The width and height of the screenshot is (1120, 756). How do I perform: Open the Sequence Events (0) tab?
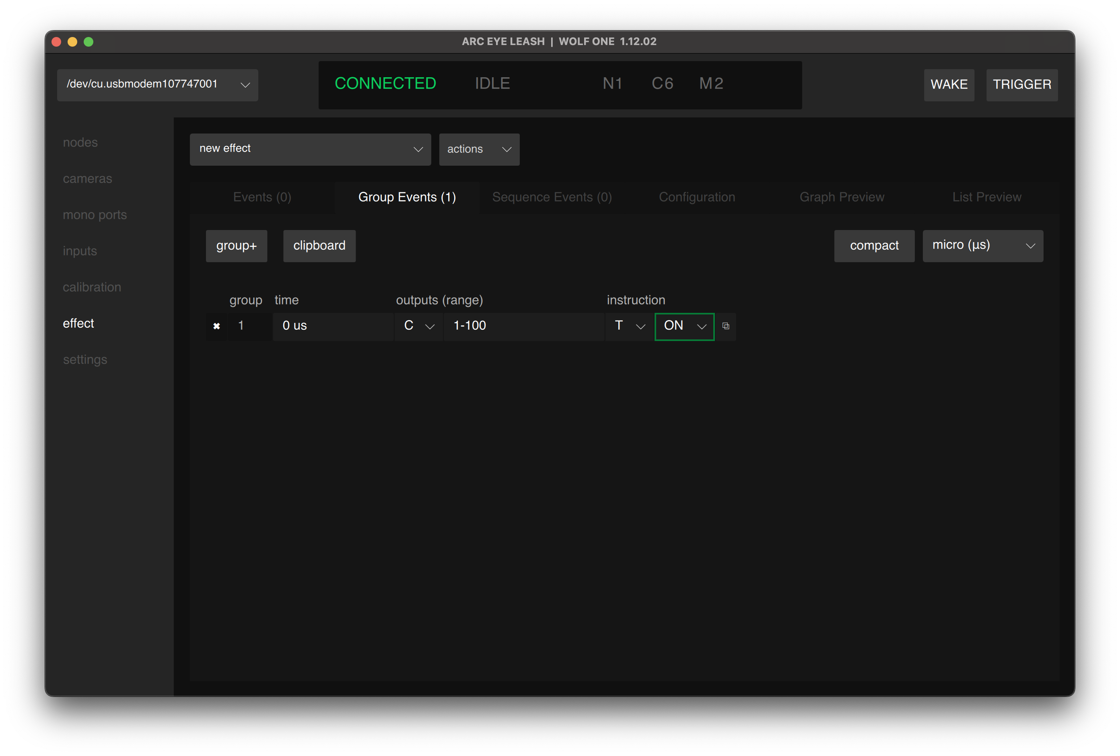tap(552, 197)
